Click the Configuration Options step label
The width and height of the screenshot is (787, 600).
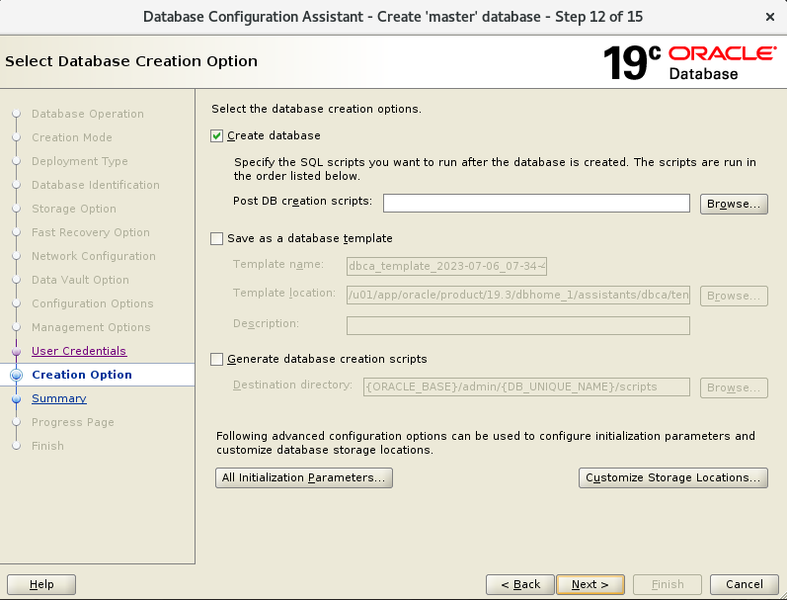[x=93, y=303]
